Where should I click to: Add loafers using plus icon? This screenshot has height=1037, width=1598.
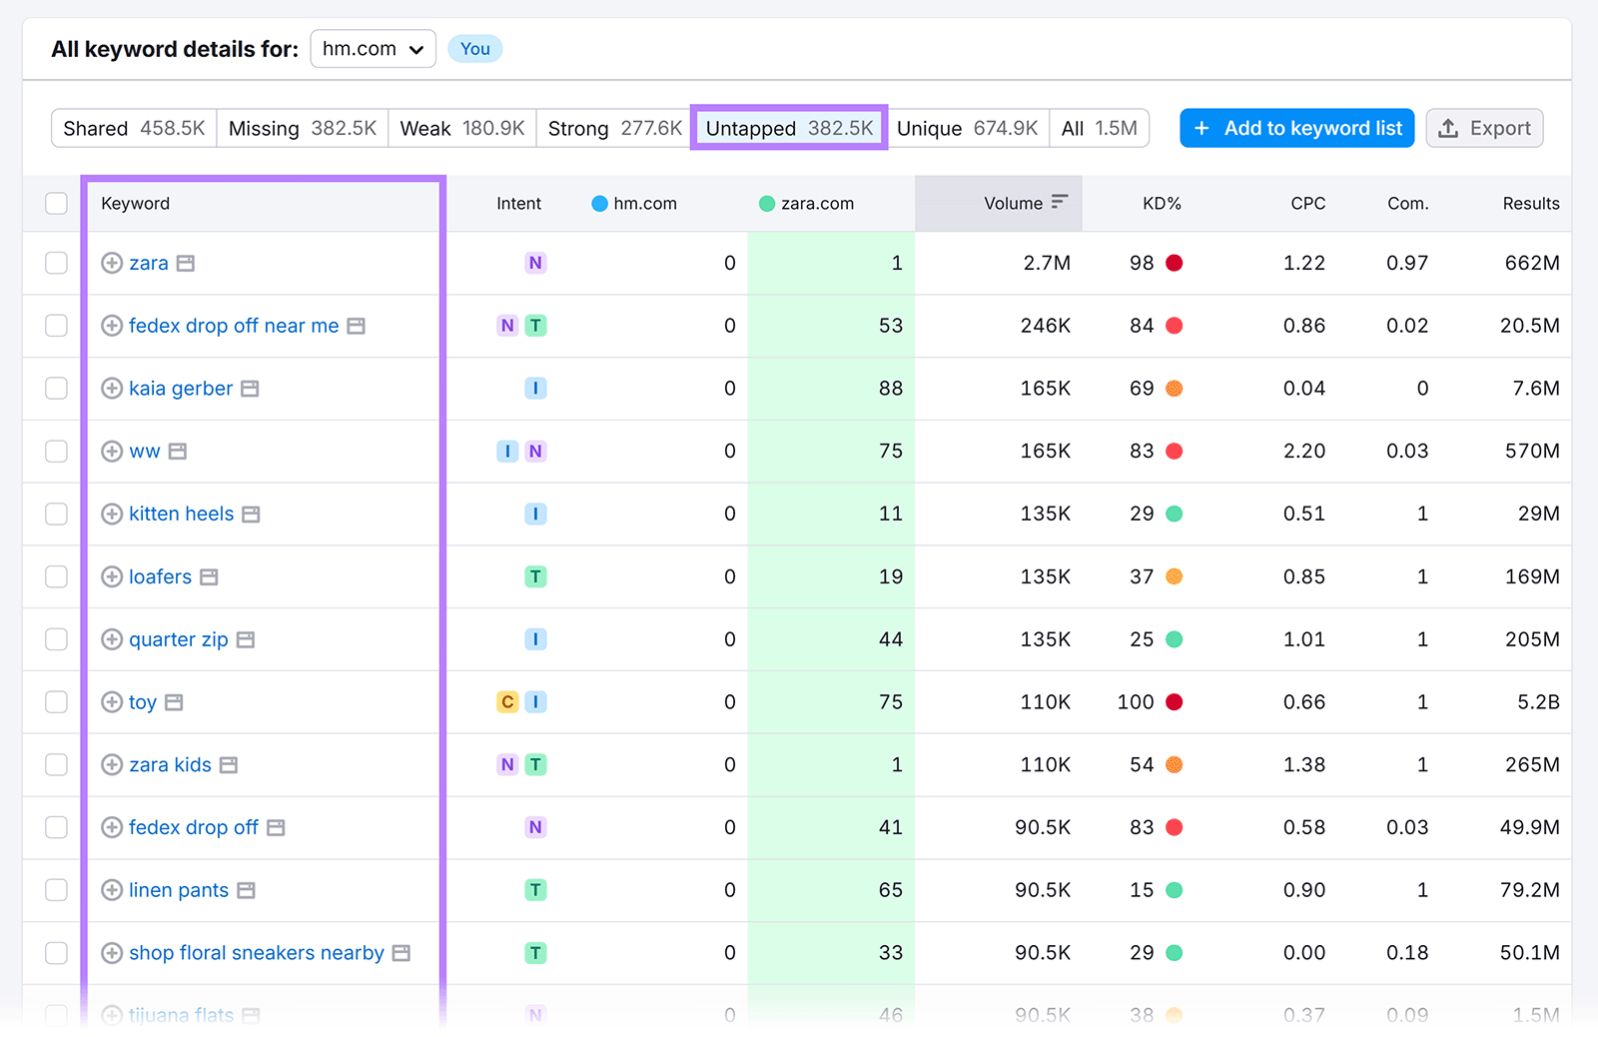pos(112,577)
